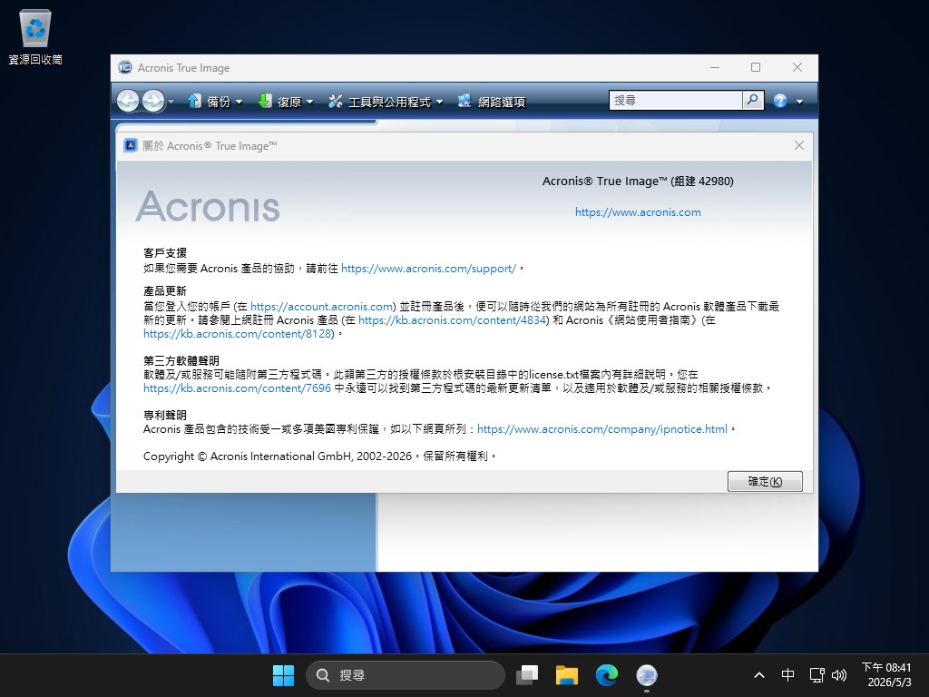The height and width of the screenshot is (697, 929).
Task: Go forward with the Forward arrow button
Action: (x=153, y=102)
